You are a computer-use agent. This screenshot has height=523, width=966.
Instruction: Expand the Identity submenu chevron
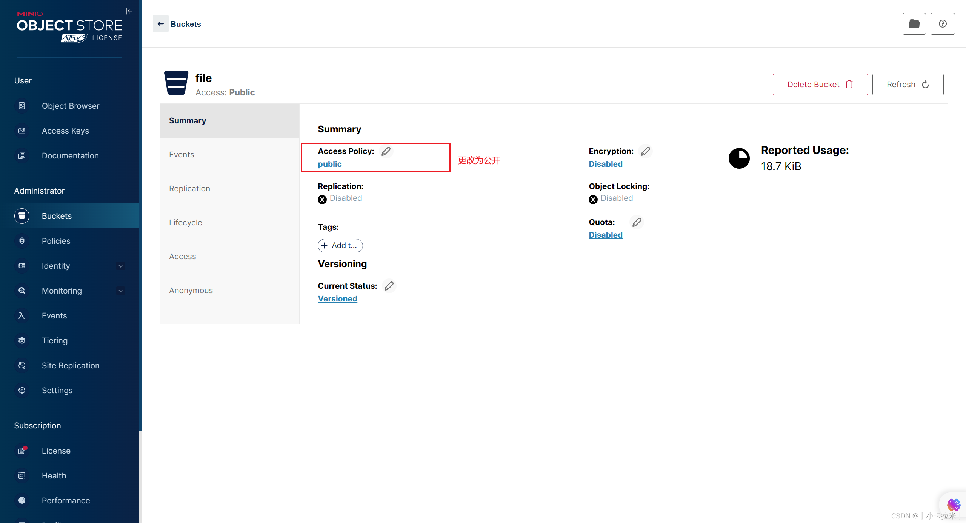click(120, 266)
